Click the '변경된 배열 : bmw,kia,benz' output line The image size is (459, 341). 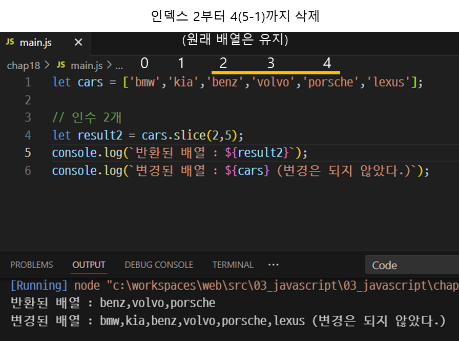tap(228, 321)
